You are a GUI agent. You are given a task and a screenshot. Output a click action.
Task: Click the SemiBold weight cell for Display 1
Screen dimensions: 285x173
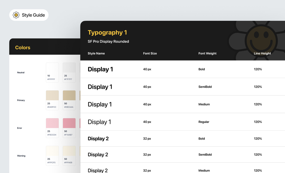tap(205, 87)
